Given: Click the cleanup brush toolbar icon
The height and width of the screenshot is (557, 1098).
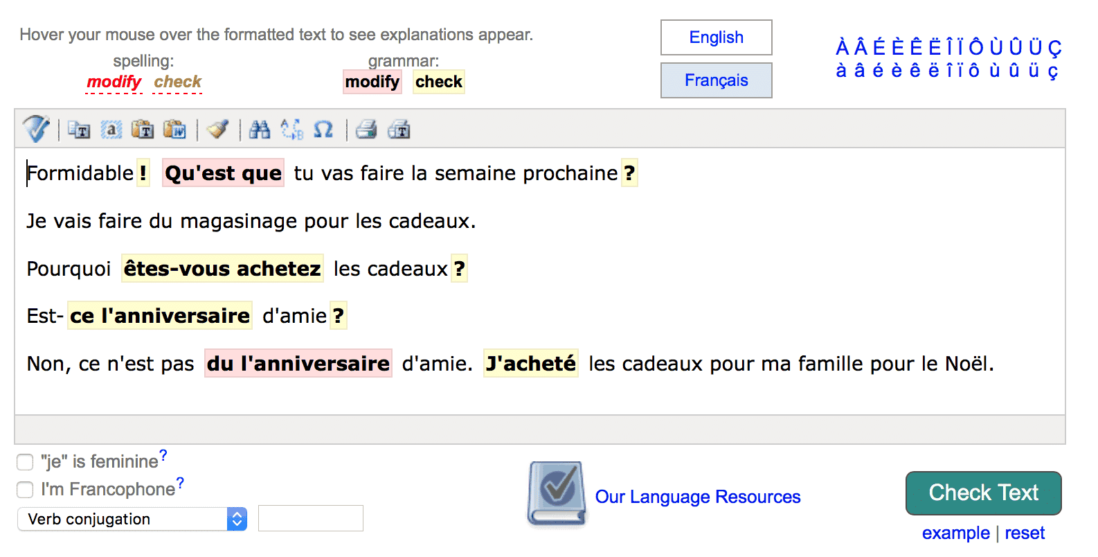Looking at the screenshot, I should [x=218, y=130].
